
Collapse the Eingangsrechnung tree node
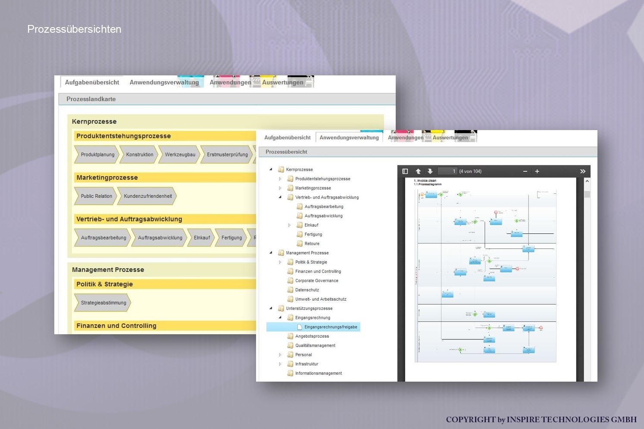[x=280, y=317]
